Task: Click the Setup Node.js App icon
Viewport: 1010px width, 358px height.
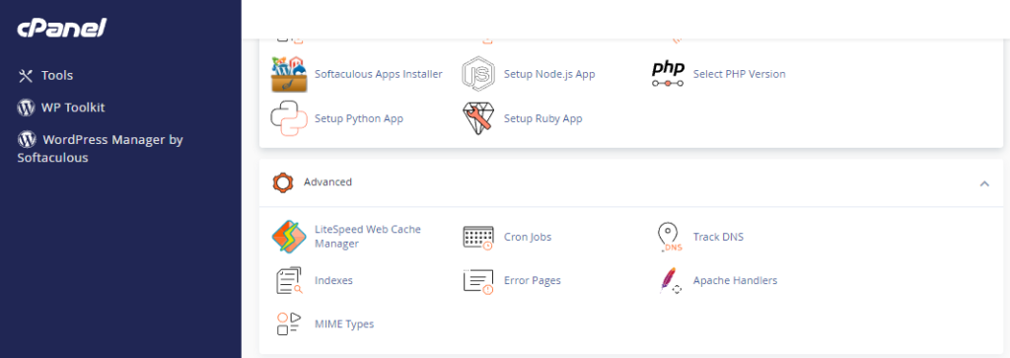Action: (x=478, y=74)
